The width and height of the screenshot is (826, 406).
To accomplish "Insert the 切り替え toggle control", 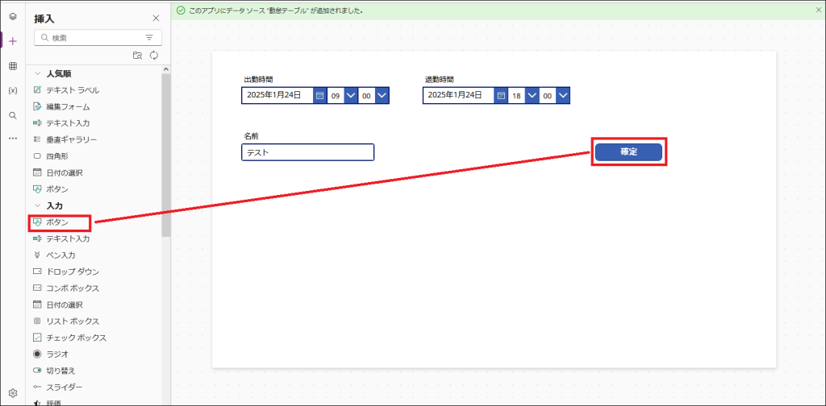I will tap(60, 371).
